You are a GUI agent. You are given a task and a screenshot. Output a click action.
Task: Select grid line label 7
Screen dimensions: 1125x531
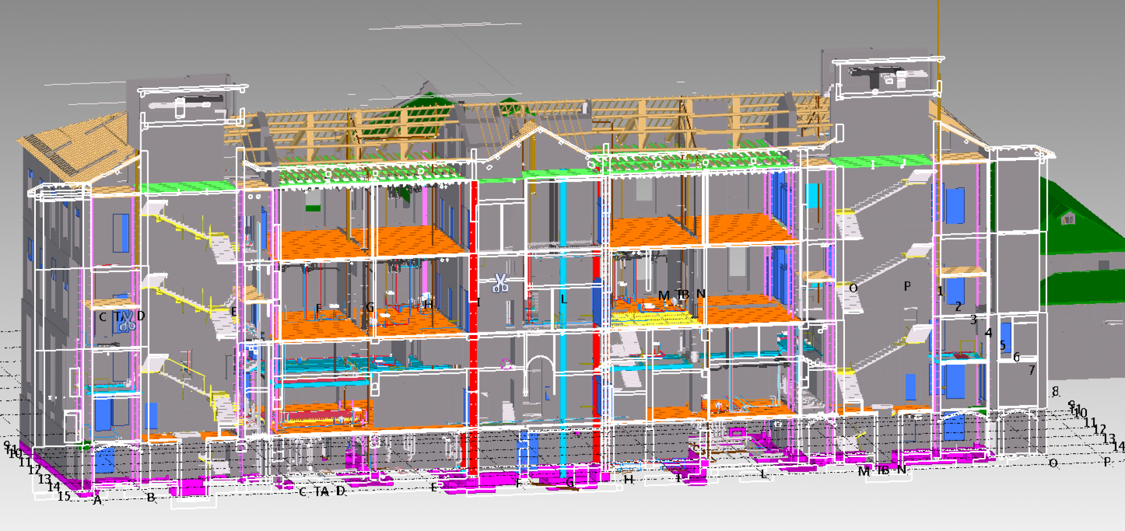click(1032, 370)
